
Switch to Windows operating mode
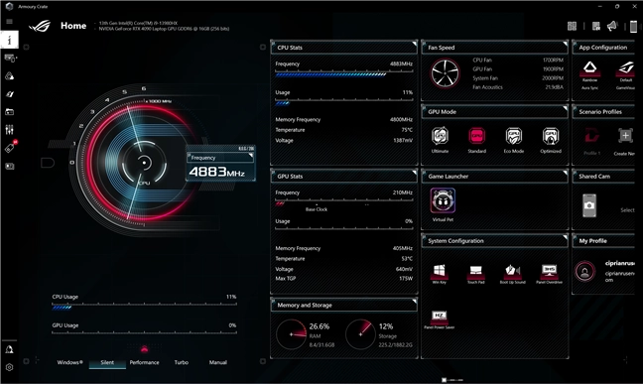click(x=70, y=363)
